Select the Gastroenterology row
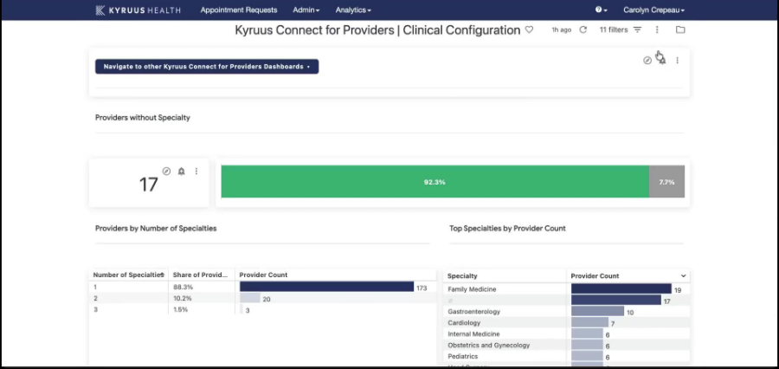This screenshot has width=779, height=369. click(x=566, y=312)
